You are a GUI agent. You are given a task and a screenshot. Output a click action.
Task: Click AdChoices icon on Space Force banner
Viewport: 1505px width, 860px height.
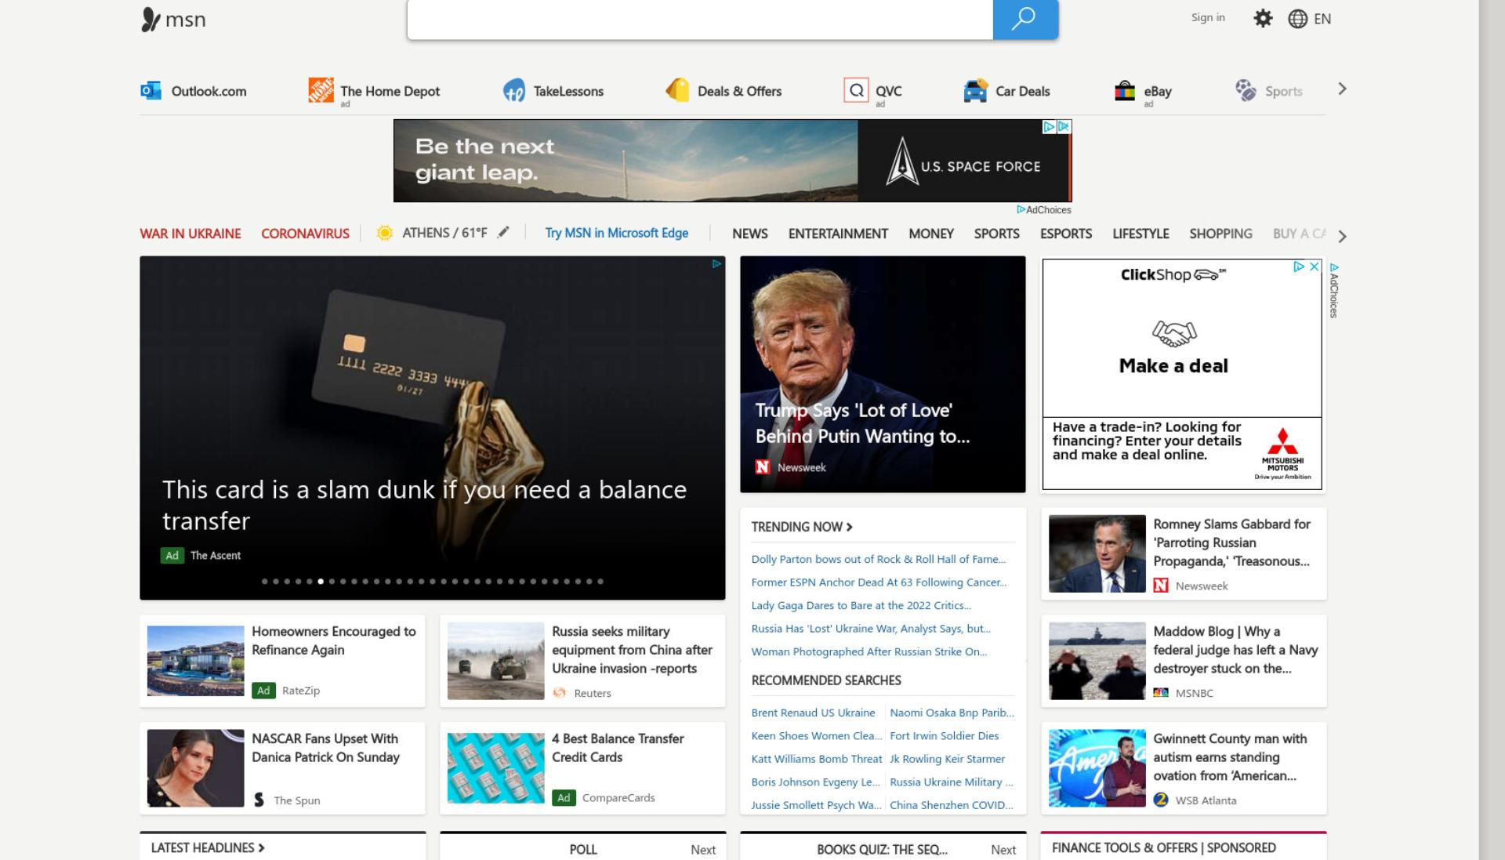pos(1049,126)
